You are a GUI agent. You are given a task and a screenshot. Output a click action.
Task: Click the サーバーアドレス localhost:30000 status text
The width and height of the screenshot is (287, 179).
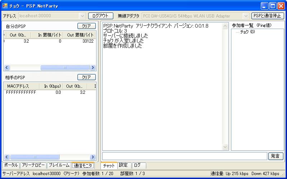tap(31, 174)
